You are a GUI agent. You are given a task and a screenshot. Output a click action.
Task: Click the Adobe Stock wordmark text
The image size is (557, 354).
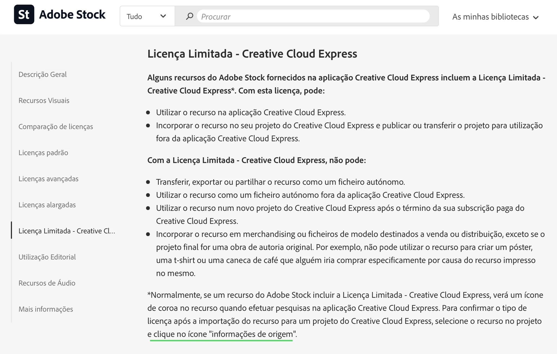[x=72, y=14]
